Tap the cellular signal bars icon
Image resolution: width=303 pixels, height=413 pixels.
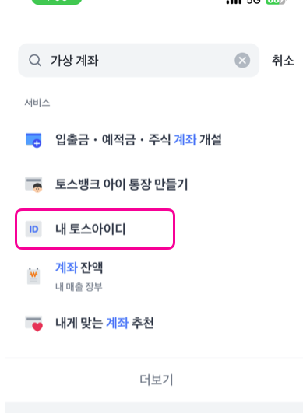[234, 2]
